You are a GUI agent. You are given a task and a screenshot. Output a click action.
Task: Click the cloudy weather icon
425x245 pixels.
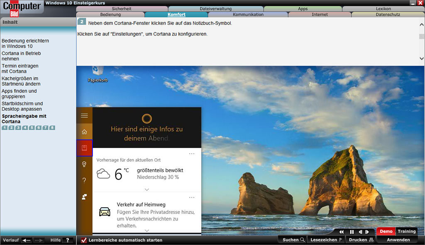(x=103, y=174)
